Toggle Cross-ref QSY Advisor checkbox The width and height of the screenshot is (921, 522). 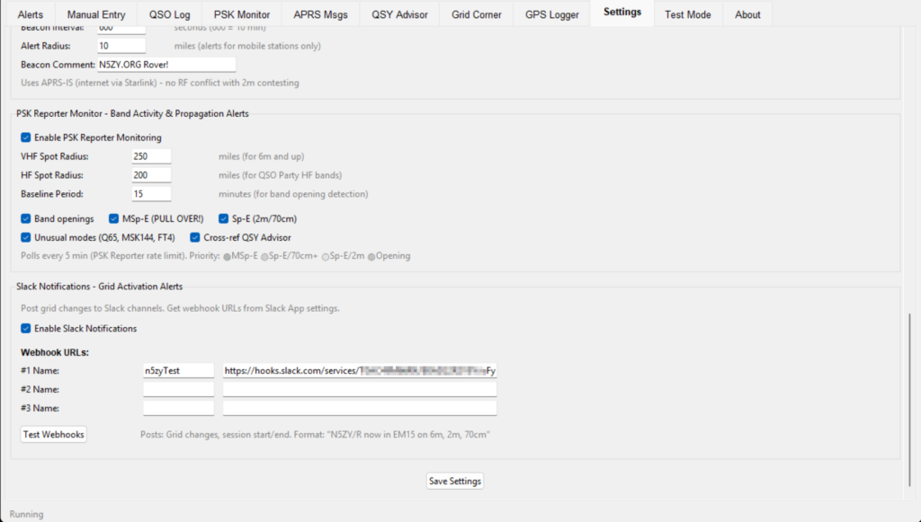(195, 237)
